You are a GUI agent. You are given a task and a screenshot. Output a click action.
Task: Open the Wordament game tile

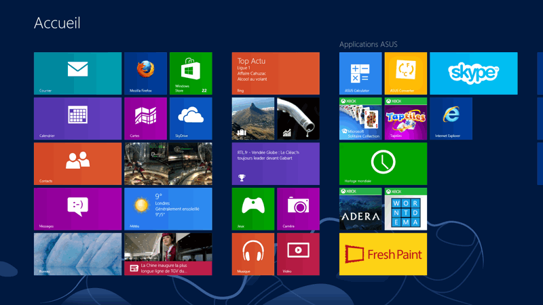[x=406, y=209]
